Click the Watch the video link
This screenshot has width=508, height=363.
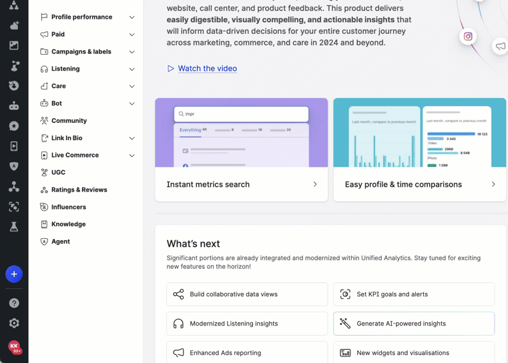pyautogui.click(x=207, y=68)
